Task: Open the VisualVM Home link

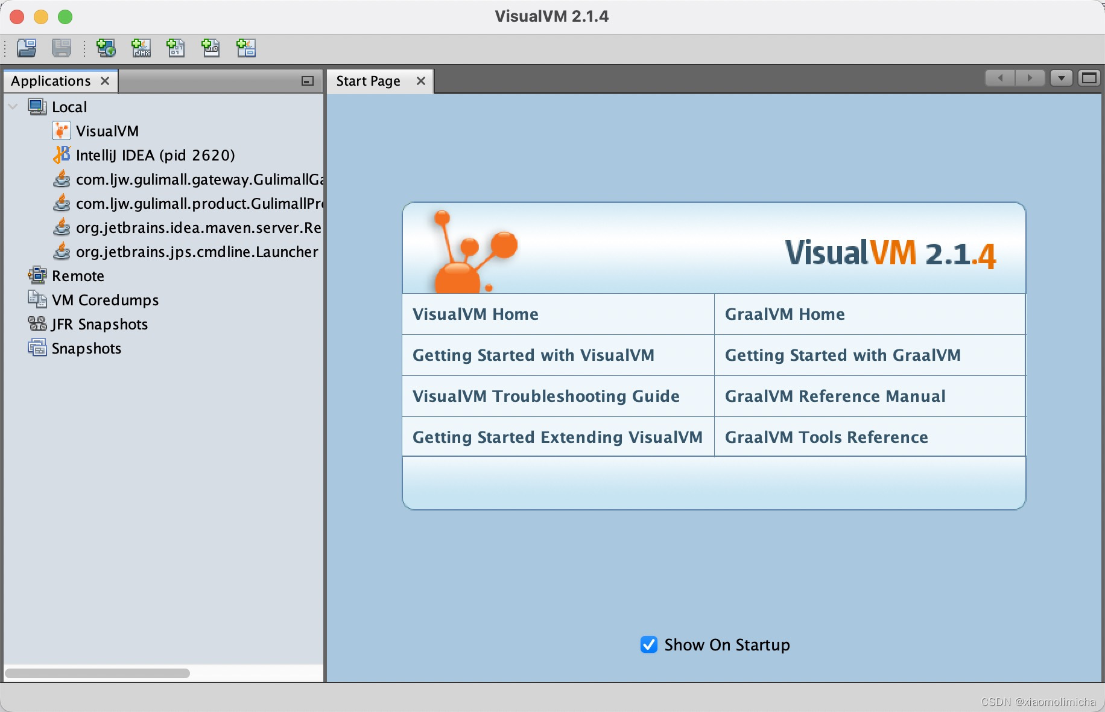Action: click(475, 314)
